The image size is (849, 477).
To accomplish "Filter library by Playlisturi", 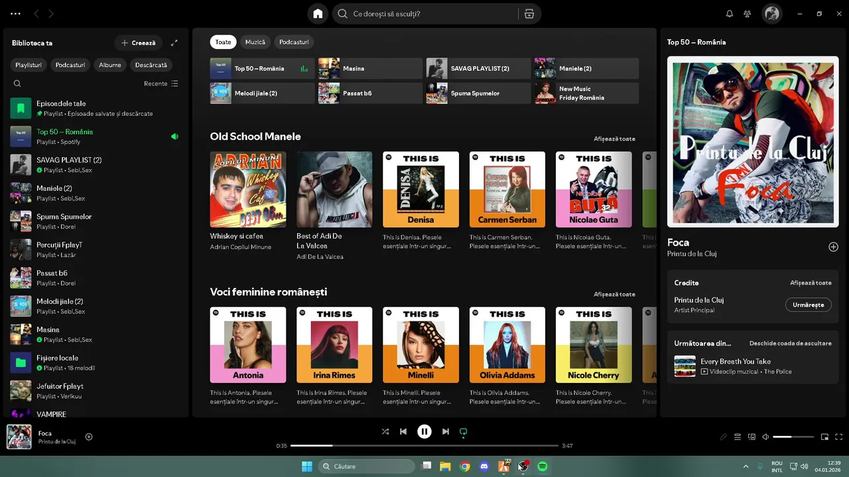I will [x=29, y=65].
